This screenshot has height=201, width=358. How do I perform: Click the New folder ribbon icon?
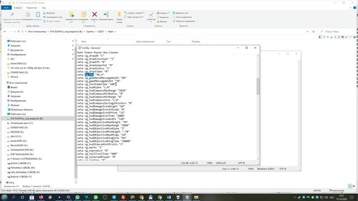[119, 15]
